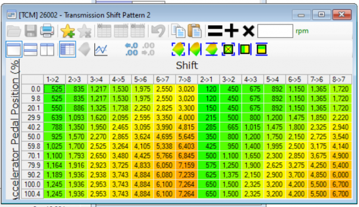359x207 pixels.
Task: Select the 50.0 pedal position row header
Action: [x=33, y=137]
